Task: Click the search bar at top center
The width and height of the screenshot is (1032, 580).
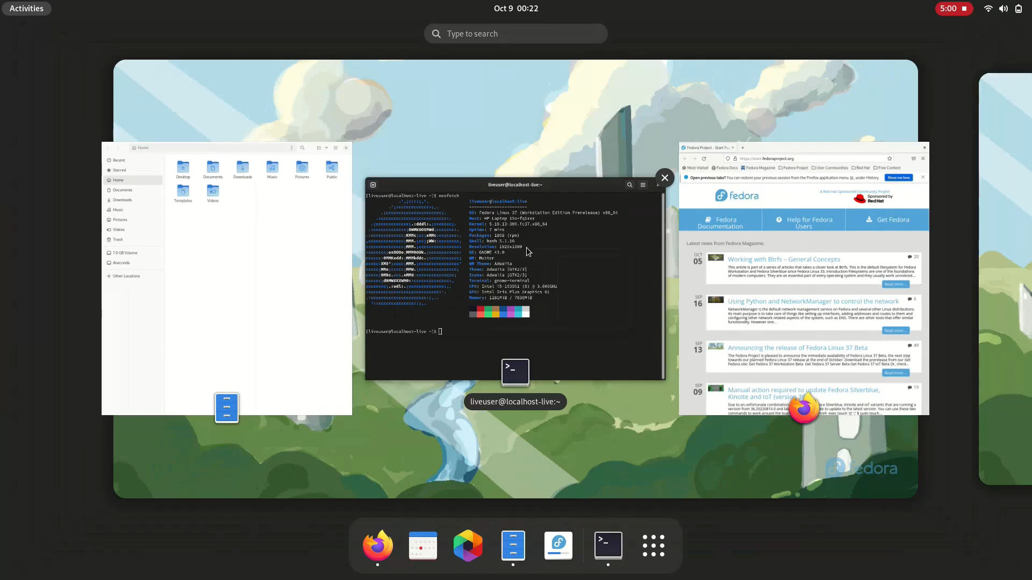Action: pyautogui.click(x=516, y=33)
